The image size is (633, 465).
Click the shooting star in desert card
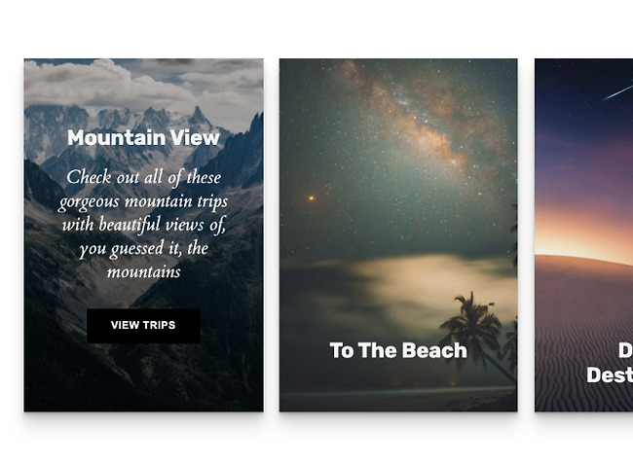point(617,92)
